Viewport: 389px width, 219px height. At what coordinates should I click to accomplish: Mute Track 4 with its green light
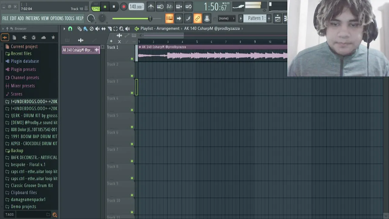(x=132, y=110)
